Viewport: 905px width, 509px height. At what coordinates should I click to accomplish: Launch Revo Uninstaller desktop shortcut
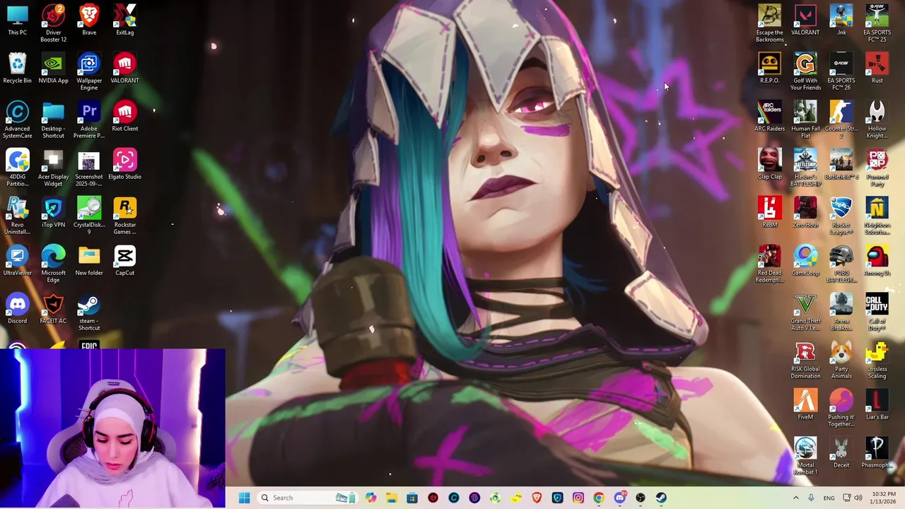point(18,216)
